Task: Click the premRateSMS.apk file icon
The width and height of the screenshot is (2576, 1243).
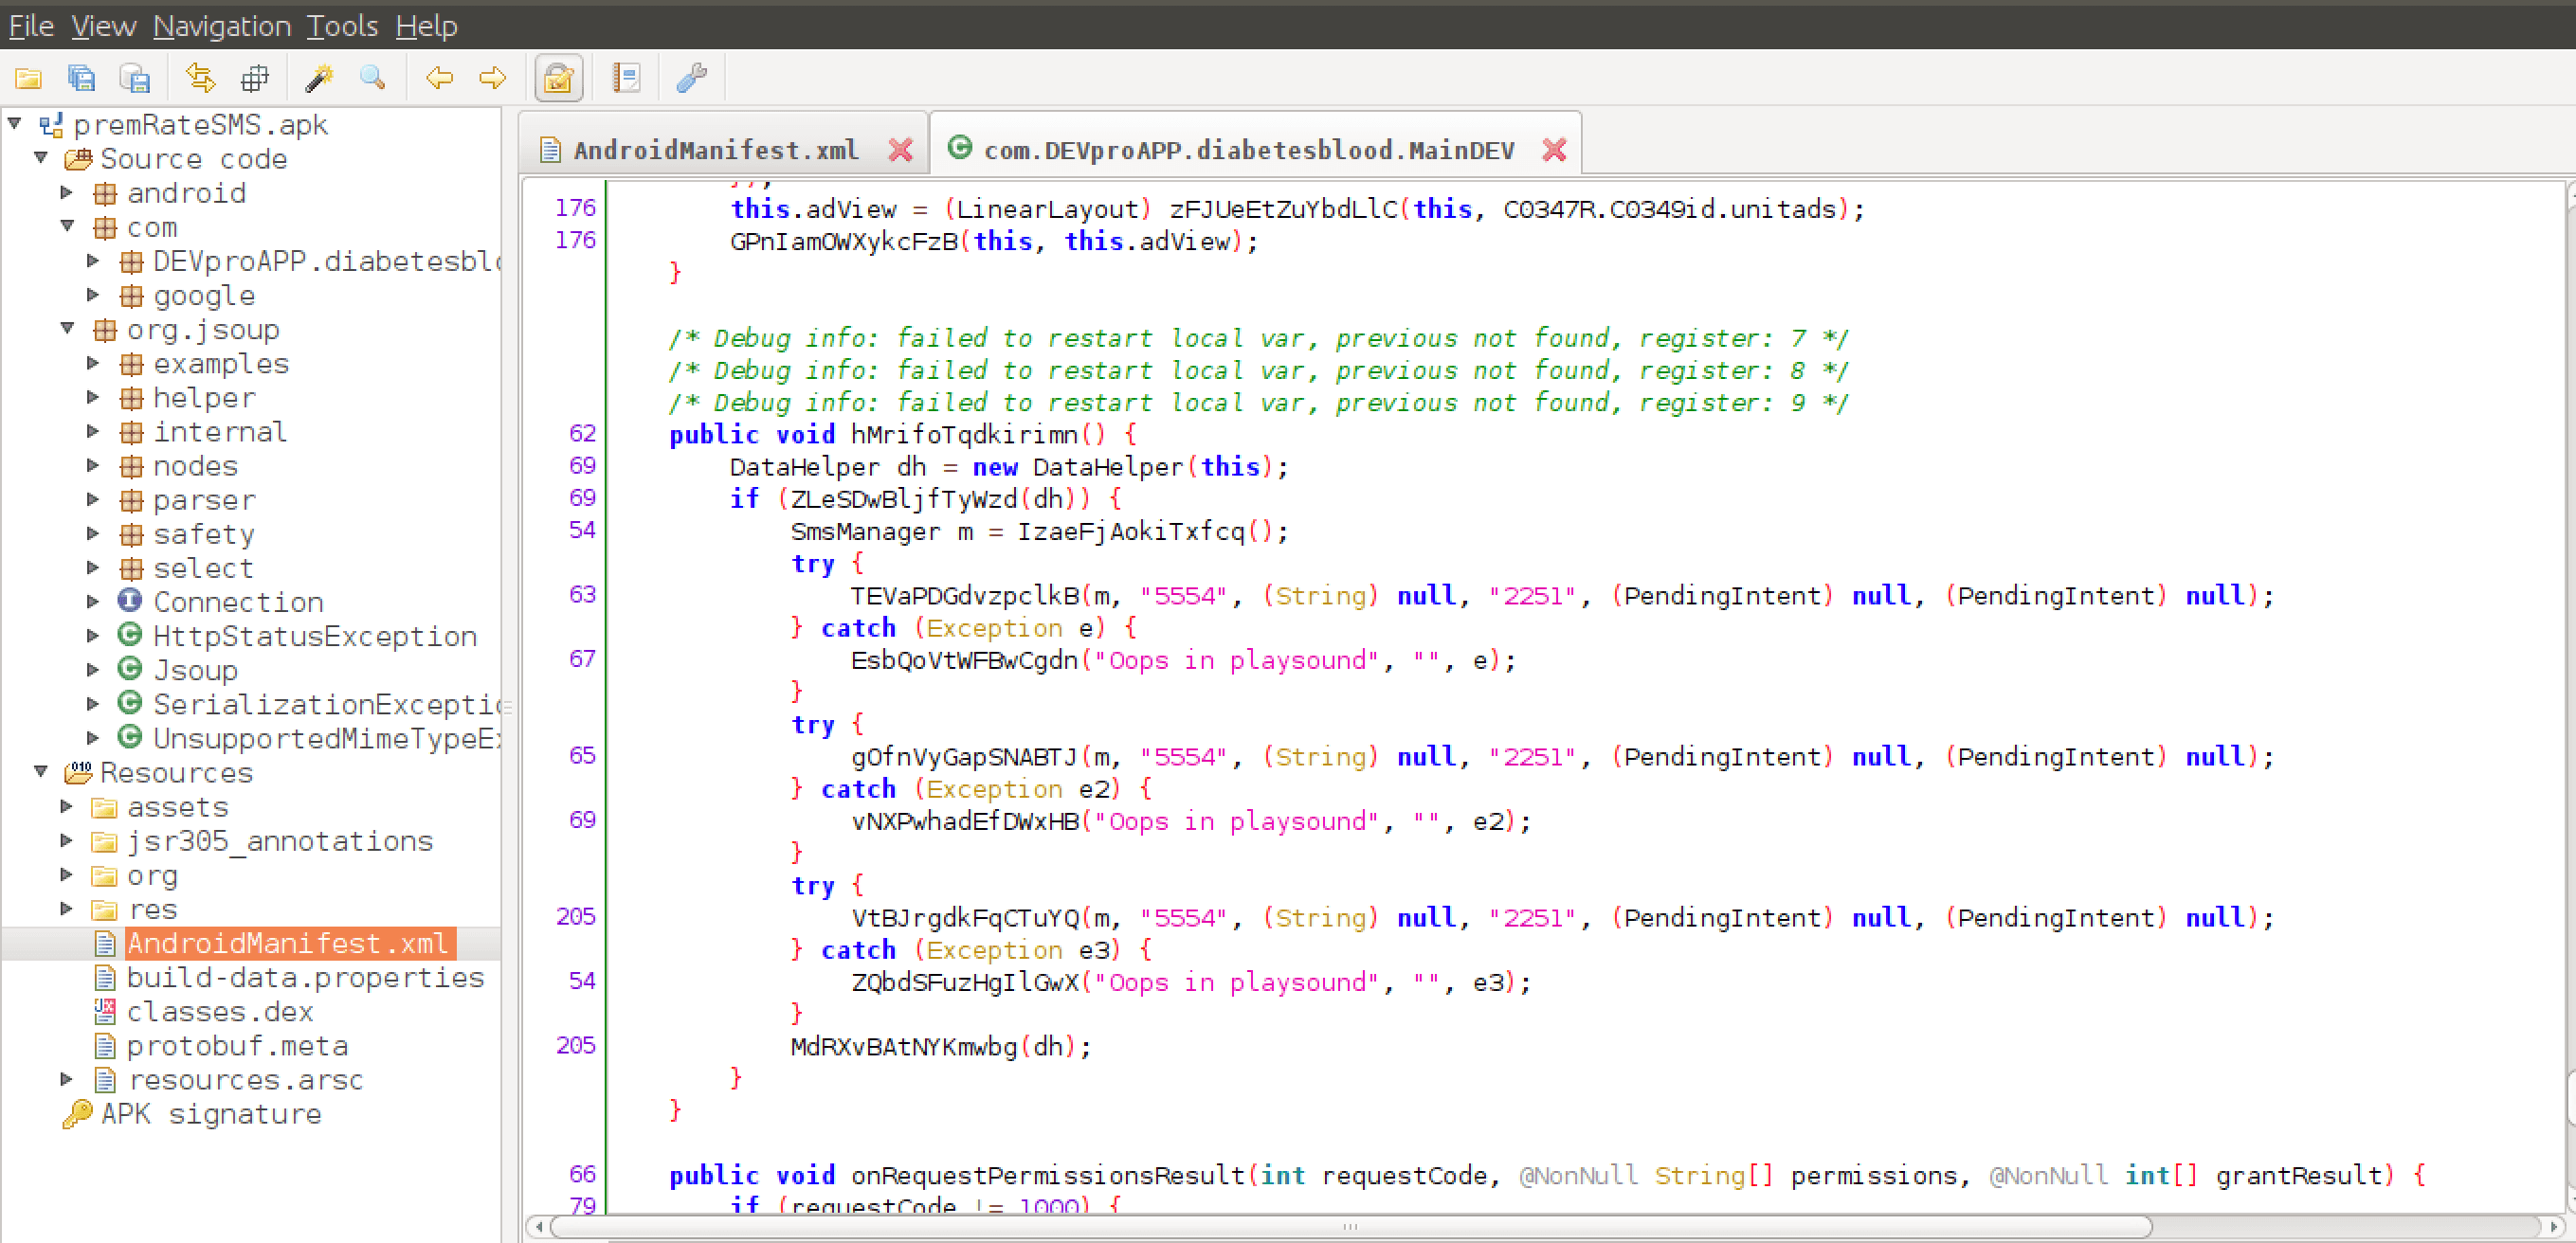Action: pyautogui.click(x=52, y=125)
